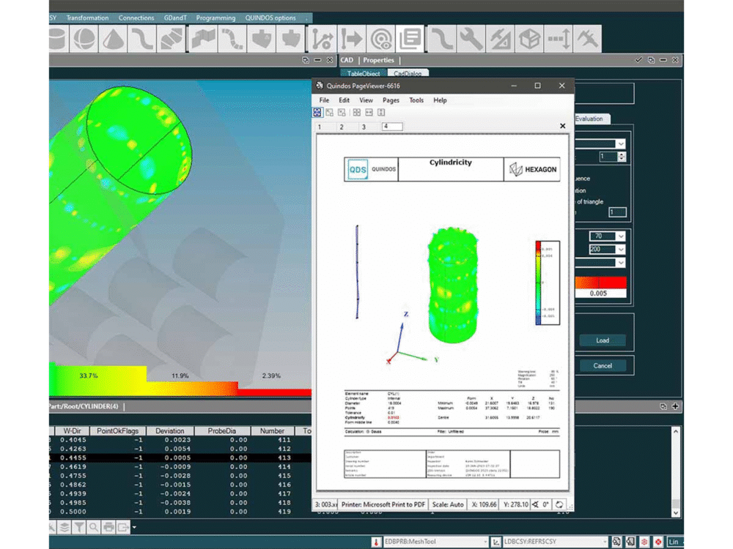This screenshot has width=733, height=549.
Task: Open the Edit menu in PageViewer
Action: tap(344, 100)
